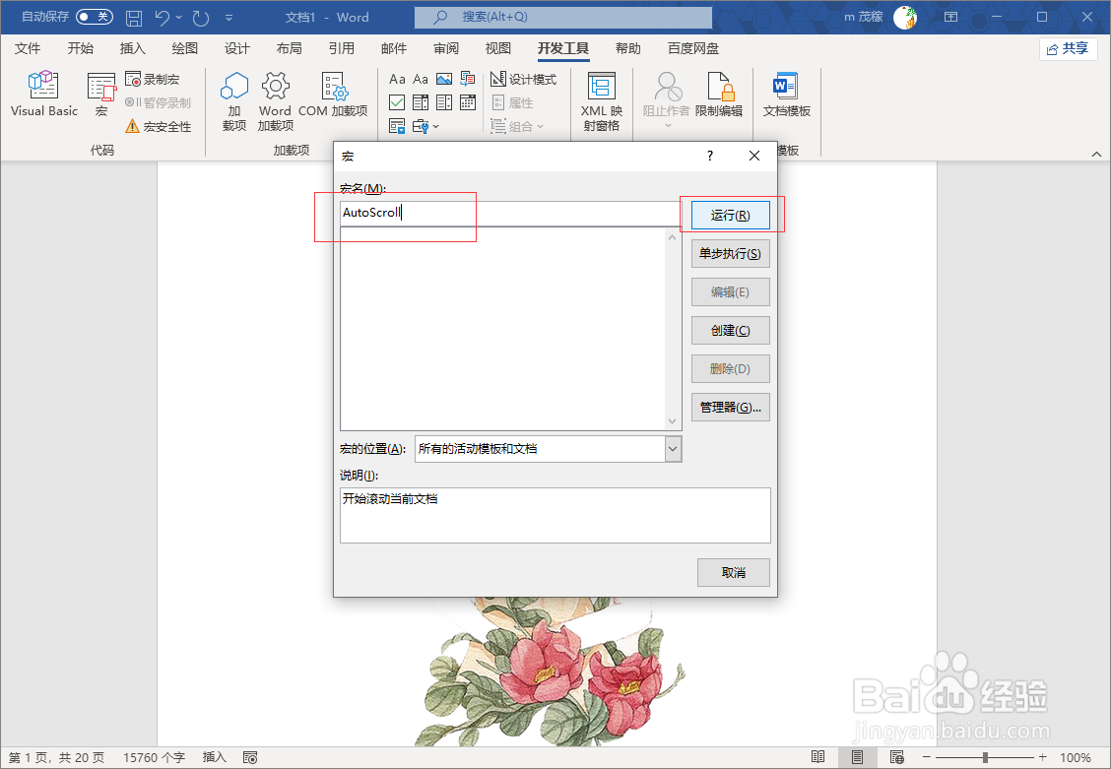Click the user account avatar
This screenshot has height=769, width=1111.
pos(905,17)
